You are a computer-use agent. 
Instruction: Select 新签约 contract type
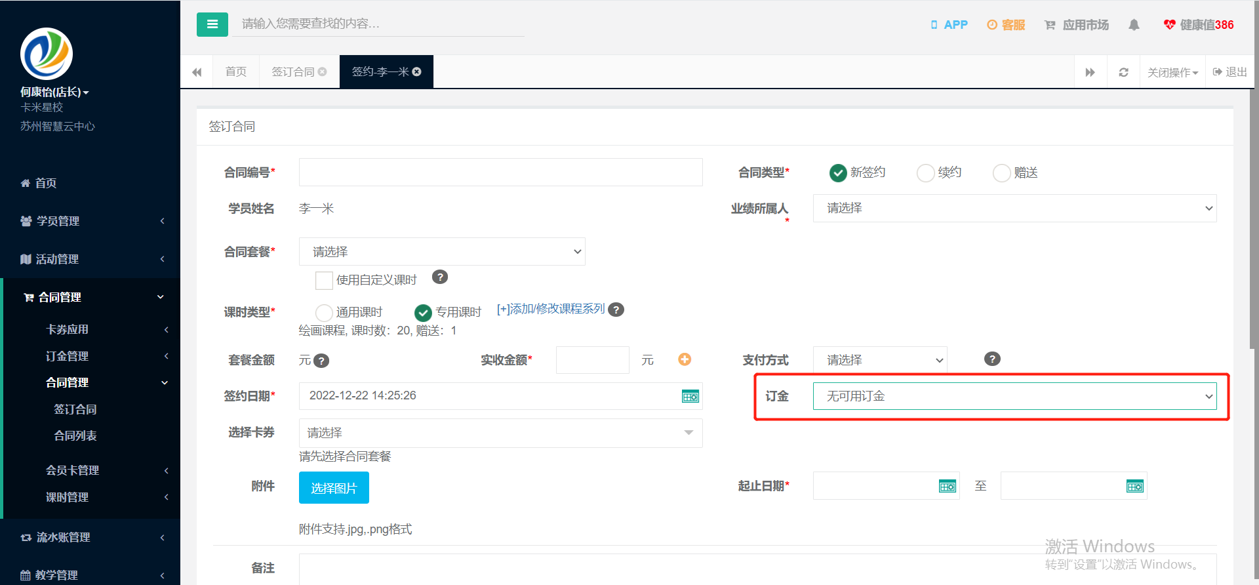(x=838, y=172)
